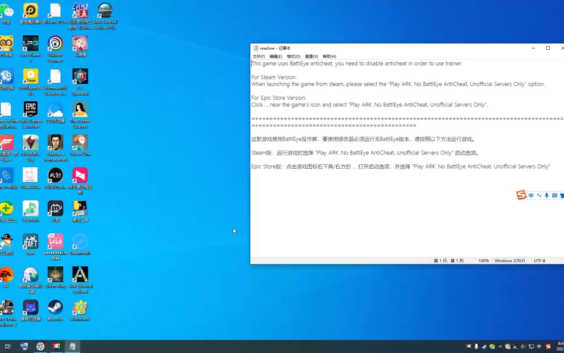The image size is (564, 353).
Task: Open the 帮助(H) menu in Notepad
Action: [x=329, y=56]
